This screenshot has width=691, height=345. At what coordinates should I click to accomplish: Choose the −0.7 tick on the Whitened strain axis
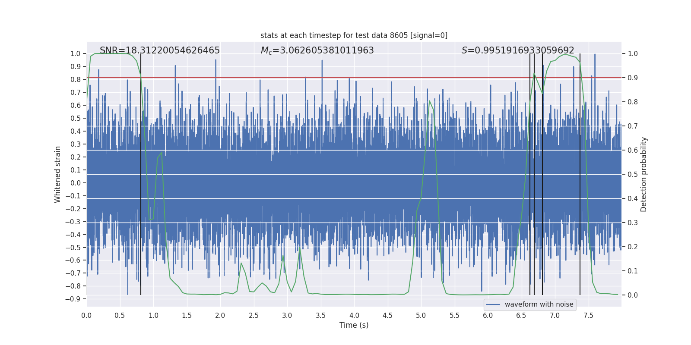pyautogui.click(x=73, y=273)
